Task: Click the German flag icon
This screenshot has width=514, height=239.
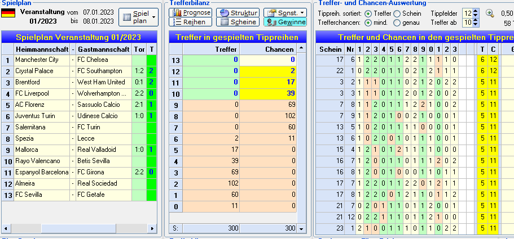Action: (x=8, y=13)
